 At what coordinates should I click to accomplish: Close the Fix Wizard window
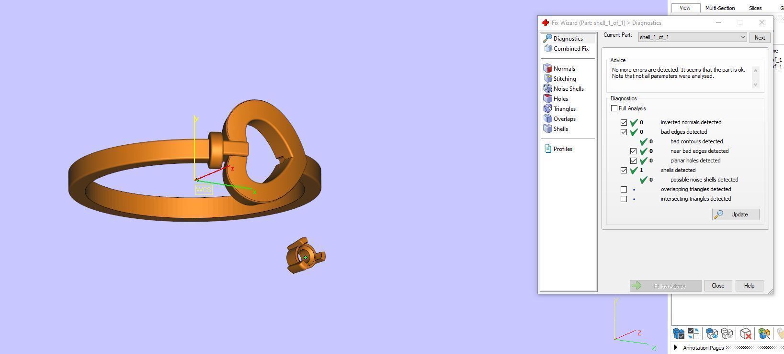point(762,22)
